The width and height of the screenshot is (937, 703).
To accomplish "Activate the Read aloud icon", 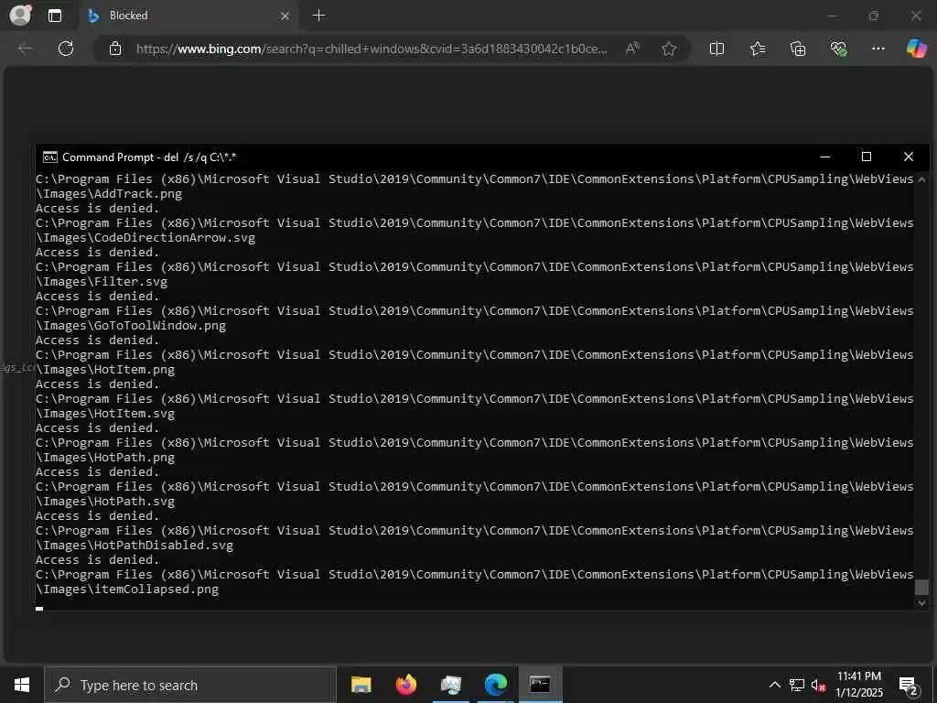I will tap(632, 49).
